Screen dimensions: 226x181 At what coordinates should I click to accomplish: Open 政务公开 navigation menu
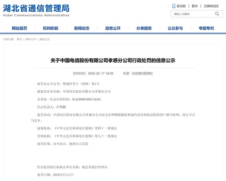pos(113,28)
